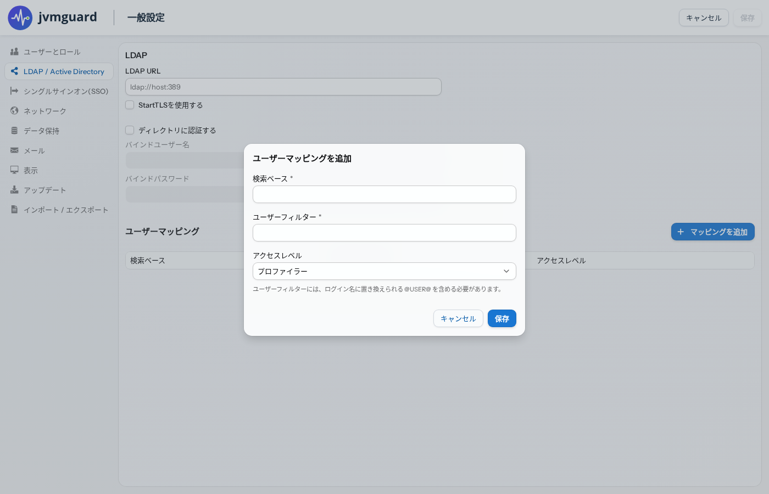Click the dialog's blue 保存 button

click(502, 318)
